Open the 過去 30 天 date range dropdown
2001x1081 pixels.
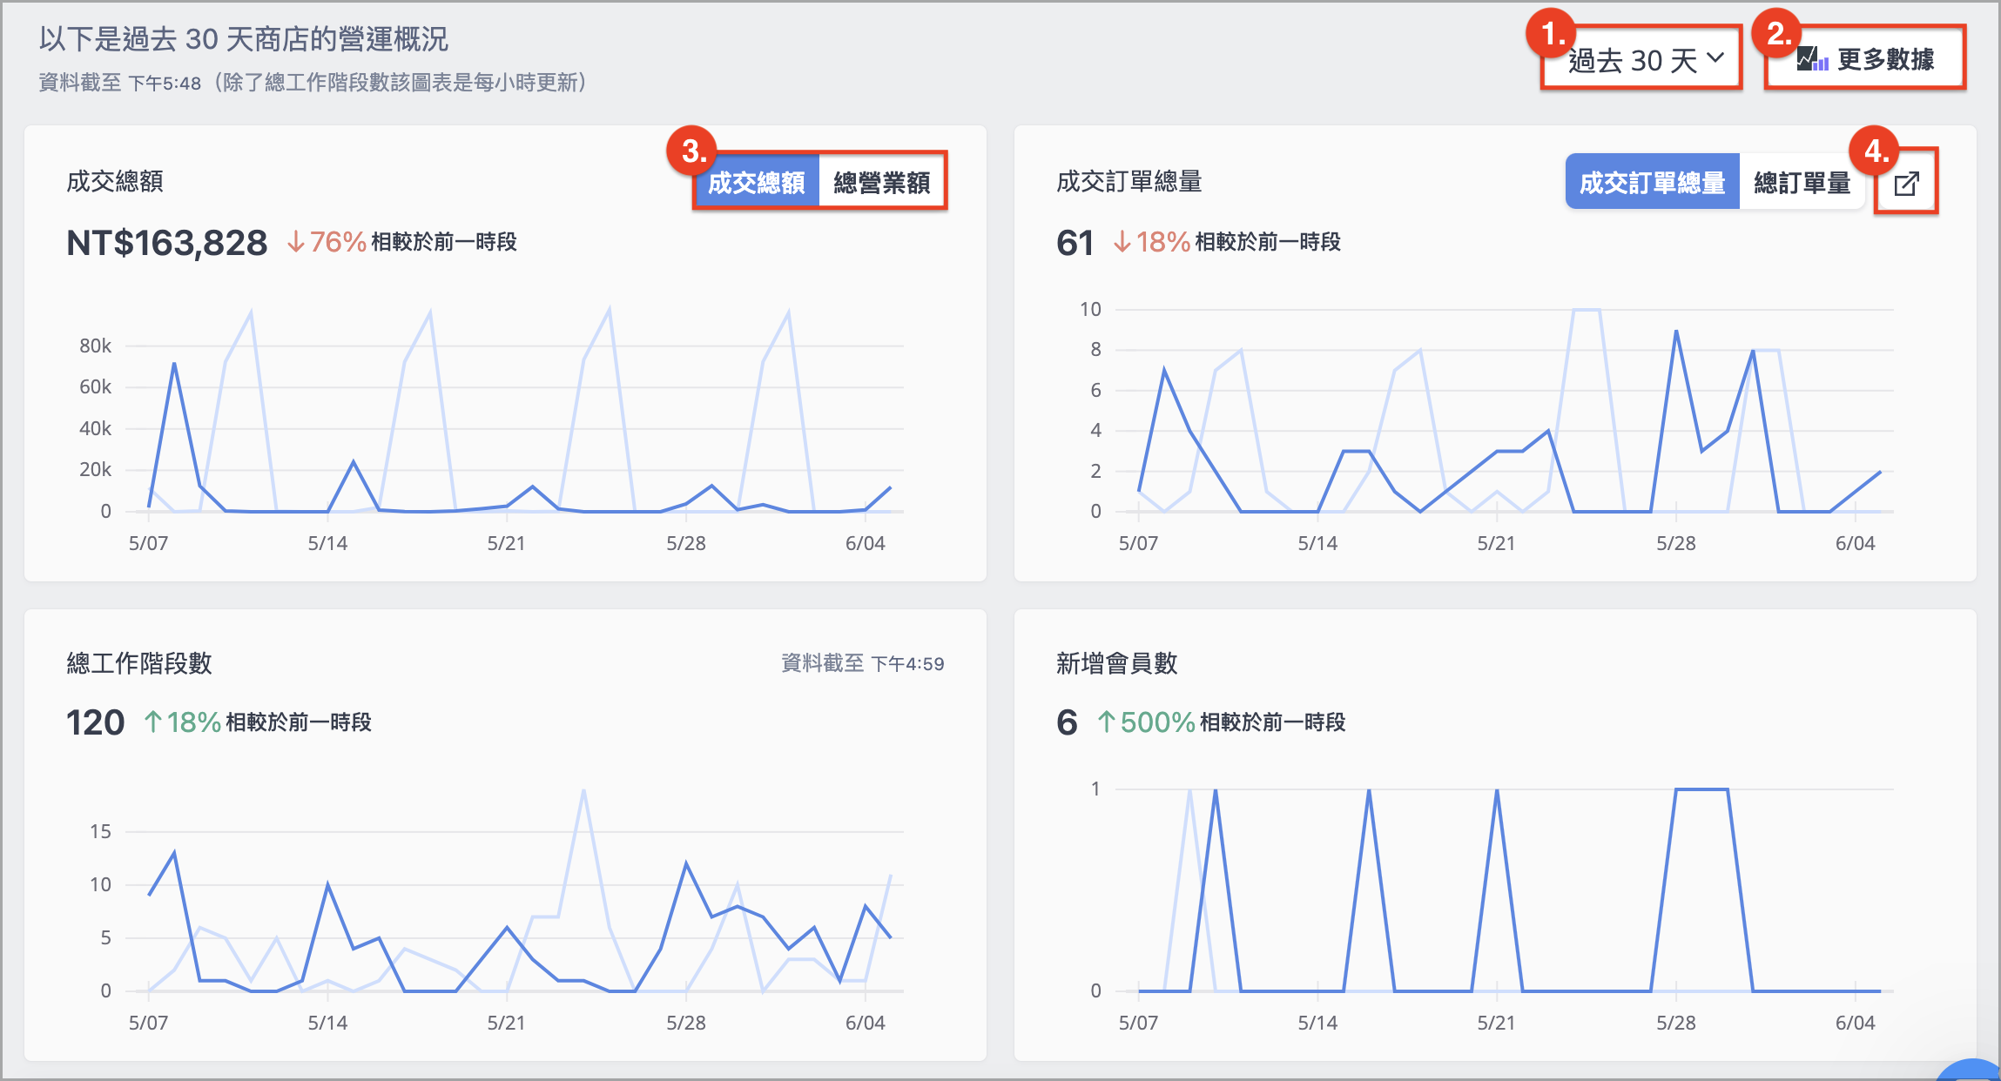point(1641,58)
